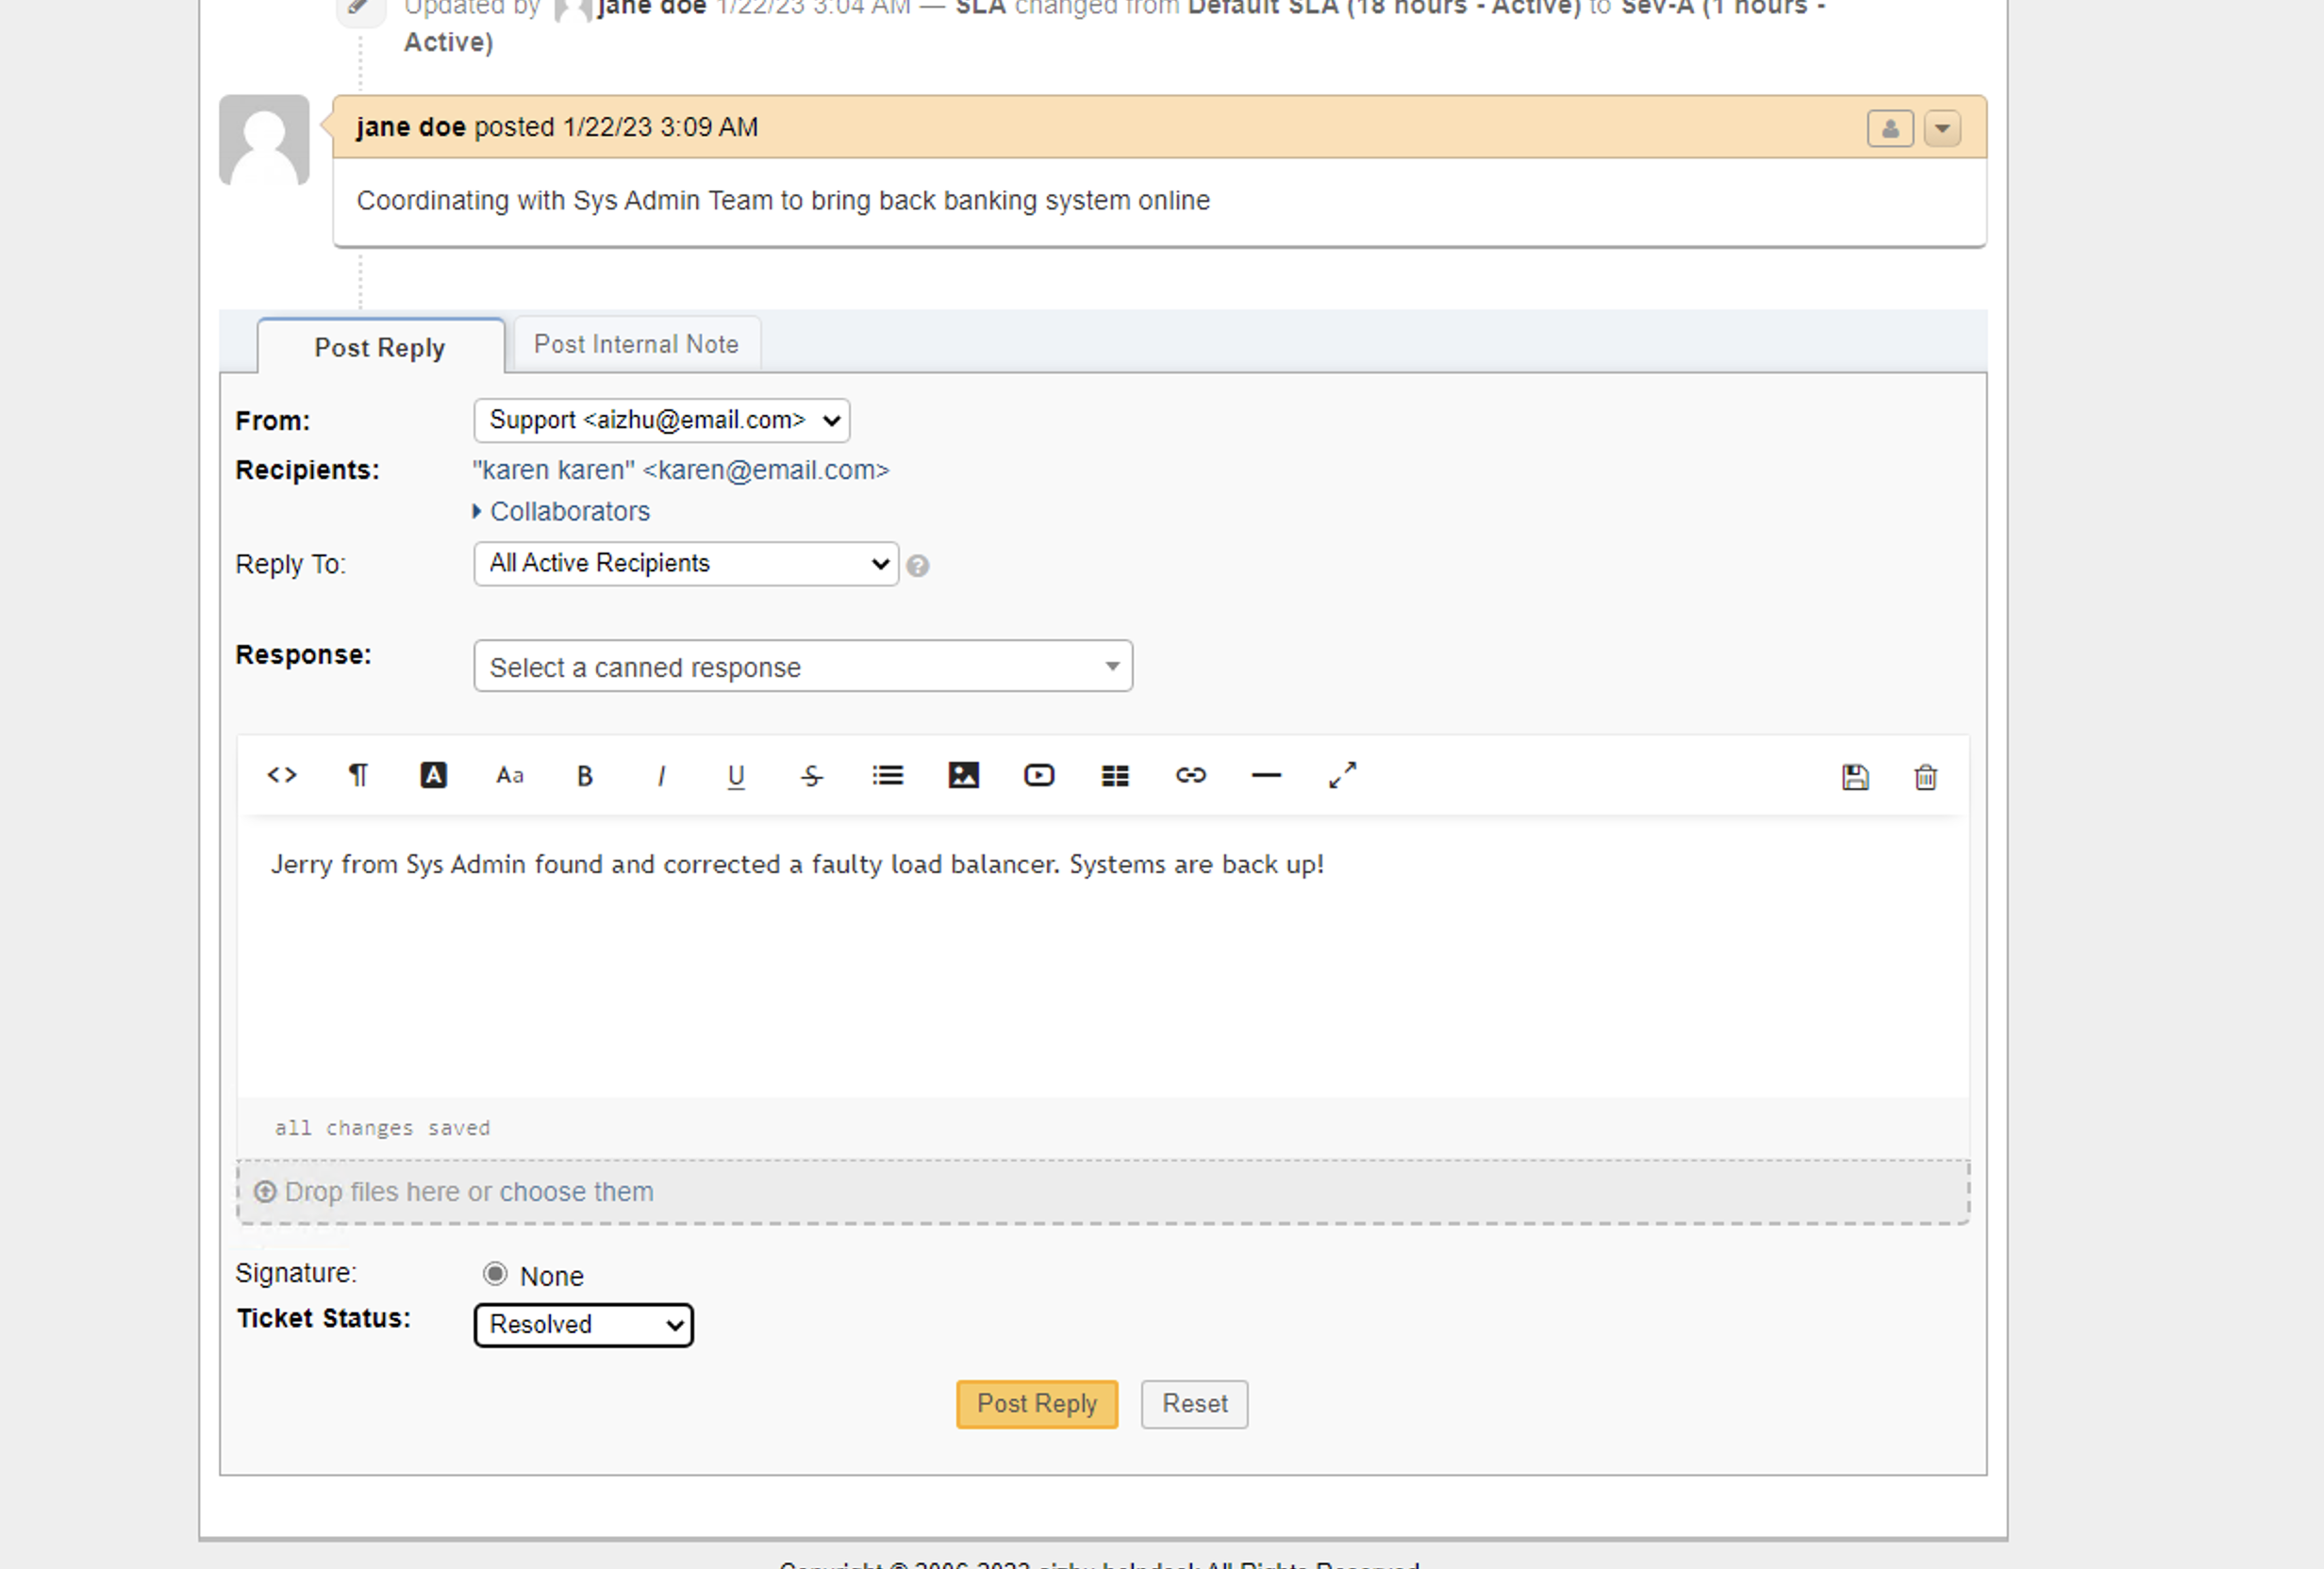Screen dimensions: 2324x1569
Task: Click the orange Post Reply button
Action: tap(1036, 1404)
